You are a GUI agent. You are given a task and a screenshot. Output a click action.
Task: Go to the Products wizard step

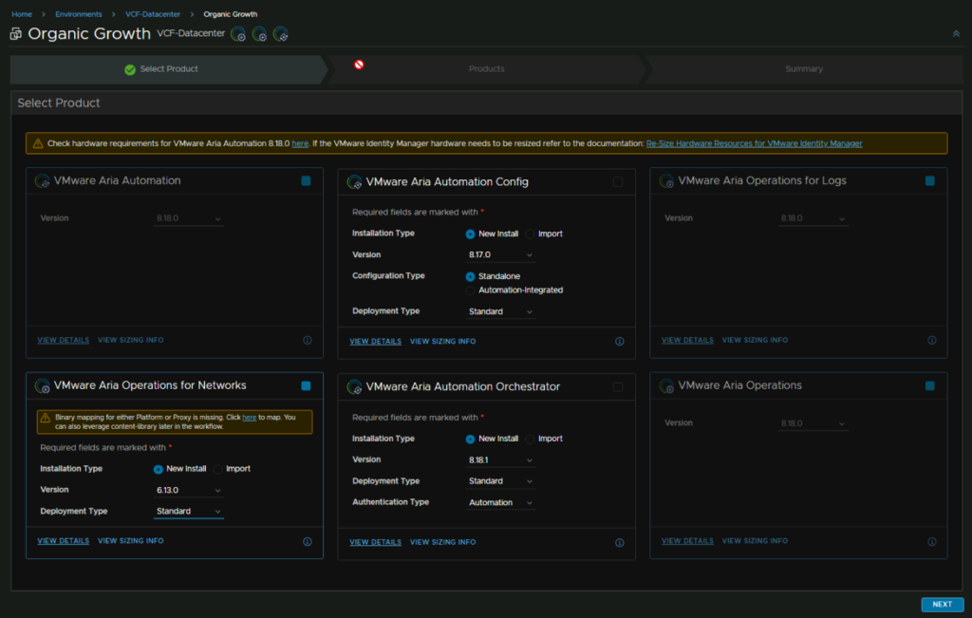coord(487,69)
